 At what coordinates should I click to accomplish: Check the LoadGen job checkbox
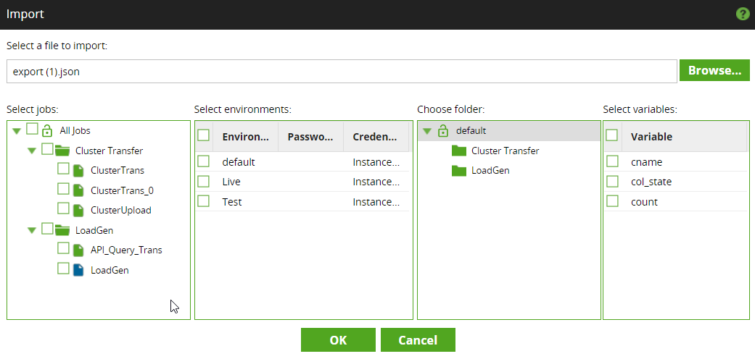click(x=63, y=269)
